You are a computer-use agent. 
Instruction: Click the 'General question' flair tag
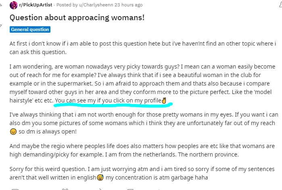pyautogui.click(x=30, y=29)
